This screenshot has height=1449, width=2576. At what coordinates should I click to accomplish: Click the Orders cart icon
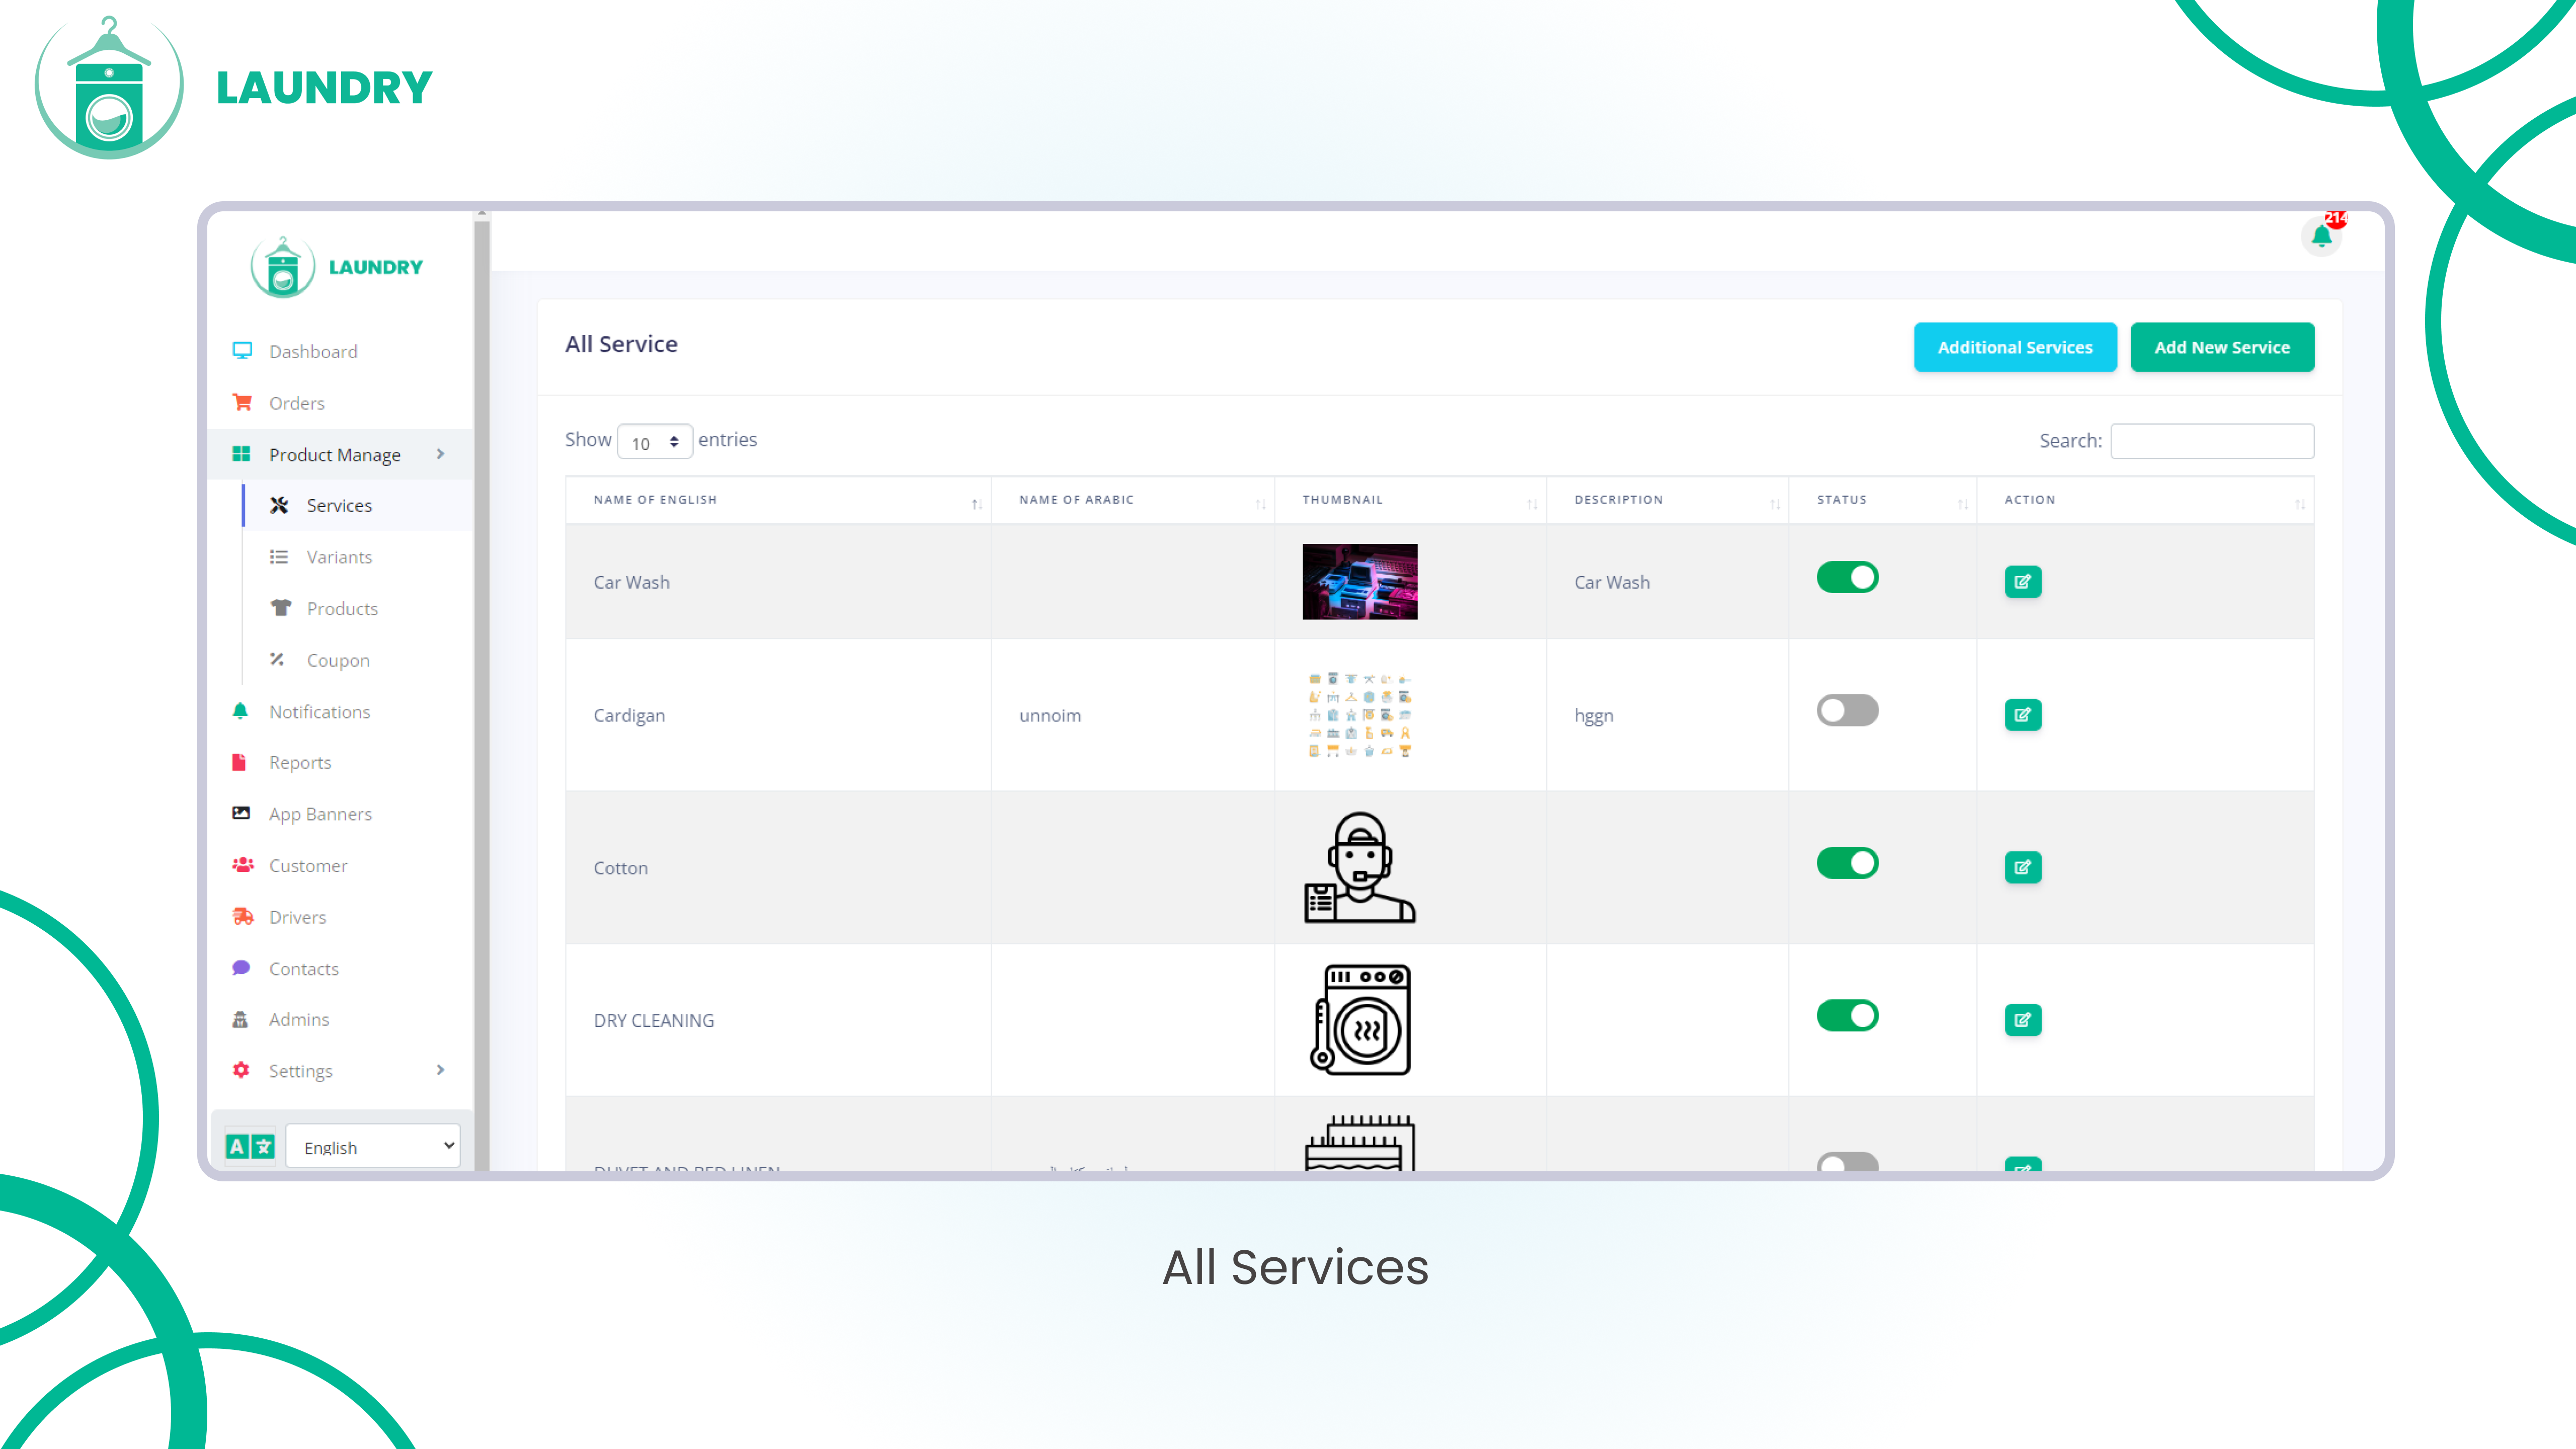click(242, 402)
